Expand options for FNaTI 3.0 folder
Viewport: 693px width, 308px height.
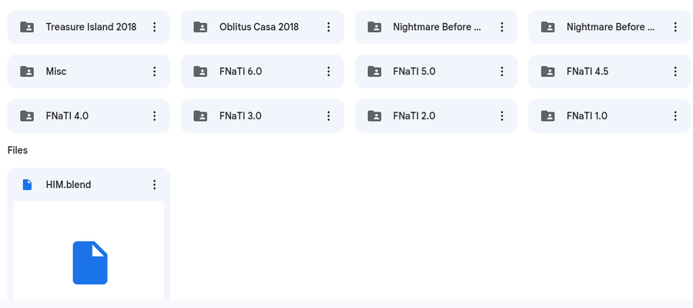328,115
